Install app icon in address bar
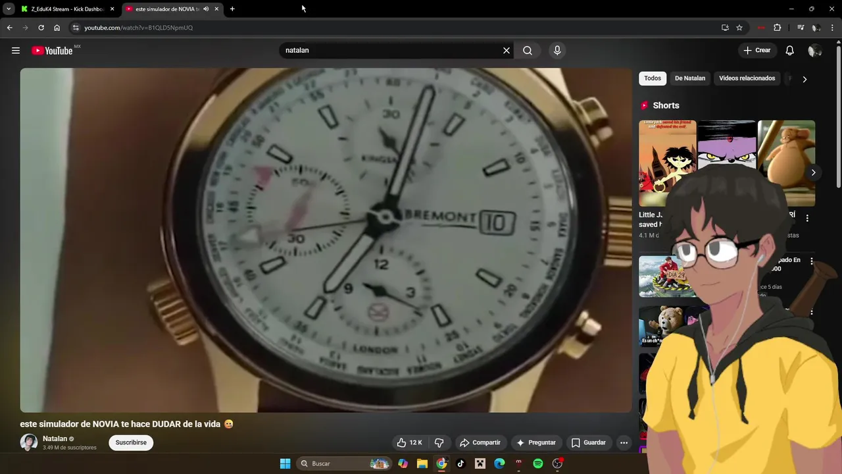Image resolution: width=842 pixels, height=474 pixels. coord(725,28)
